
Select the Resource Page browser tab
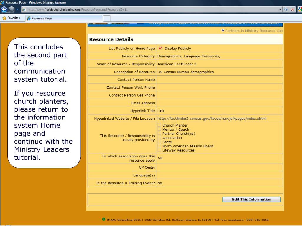pos(64,19)
